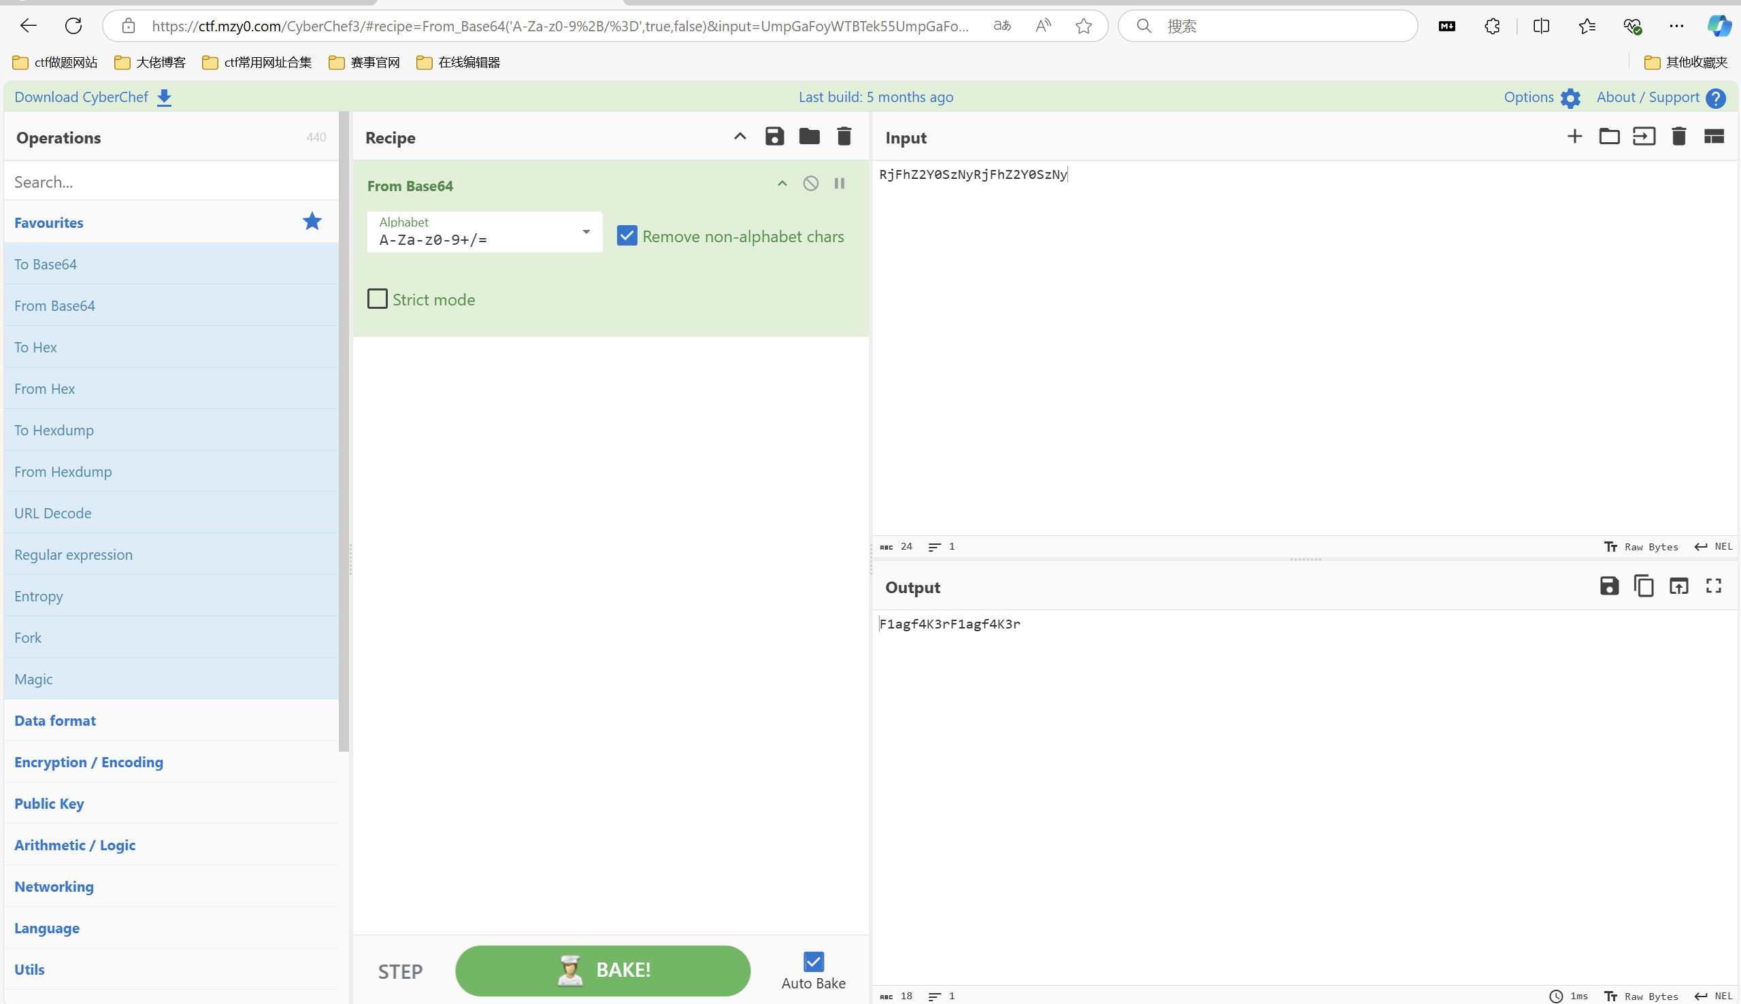1741x1004 pixels.
Task: Clear the recipe with trash icon
Action: click(844, 137)
